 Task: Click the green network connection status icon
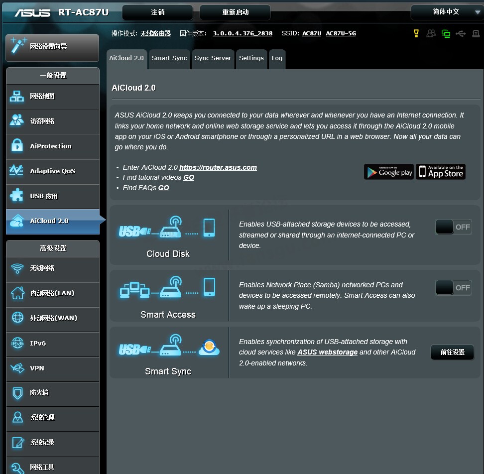(446, 33)
